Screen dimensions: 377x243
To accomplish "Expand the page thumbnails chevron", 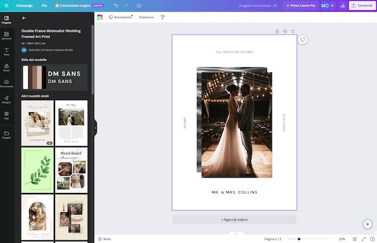I will 236,233.
